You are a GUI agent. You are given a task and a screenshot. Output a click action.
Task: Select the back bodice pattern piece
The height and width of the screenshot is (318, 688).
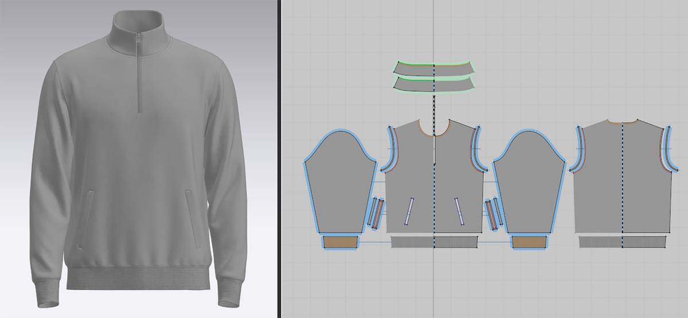click(623, 178)
